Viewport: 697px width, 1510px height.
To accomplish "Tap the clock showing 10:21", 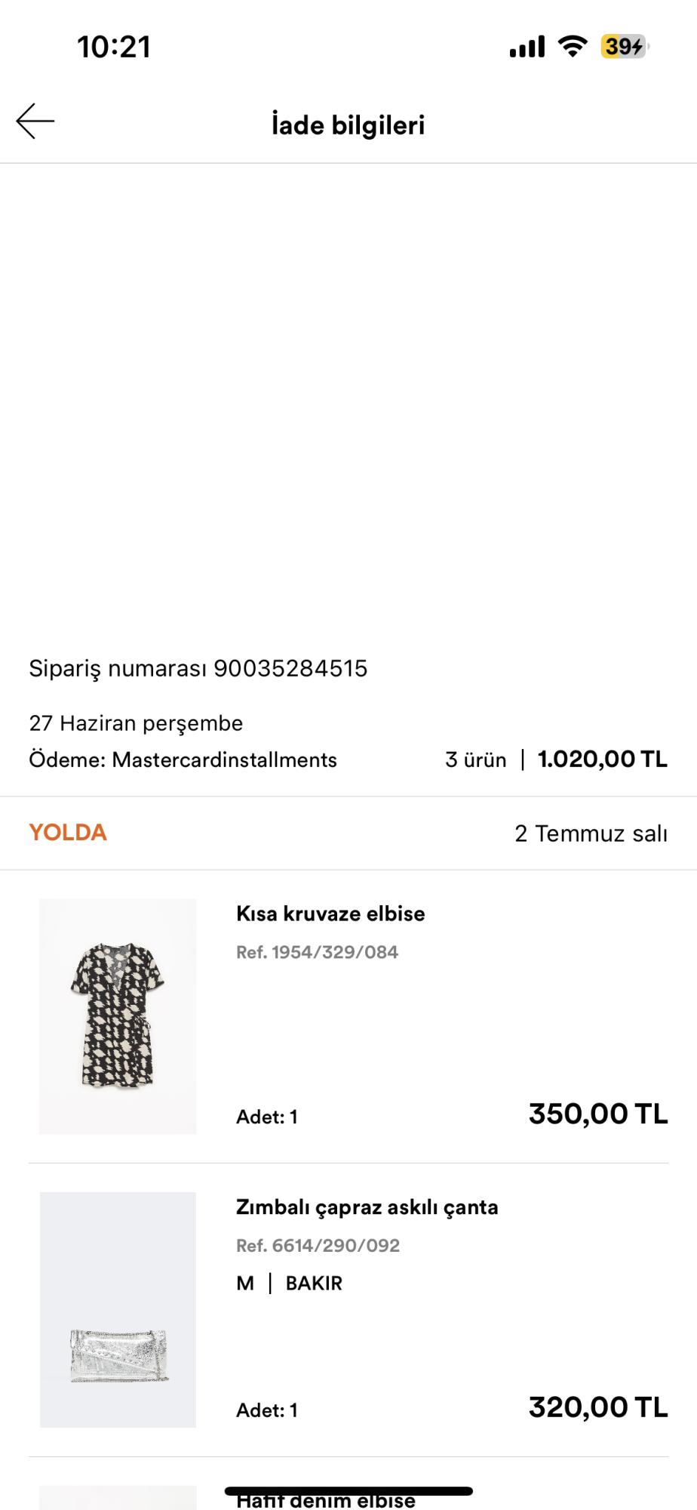I will pos(114,47).
